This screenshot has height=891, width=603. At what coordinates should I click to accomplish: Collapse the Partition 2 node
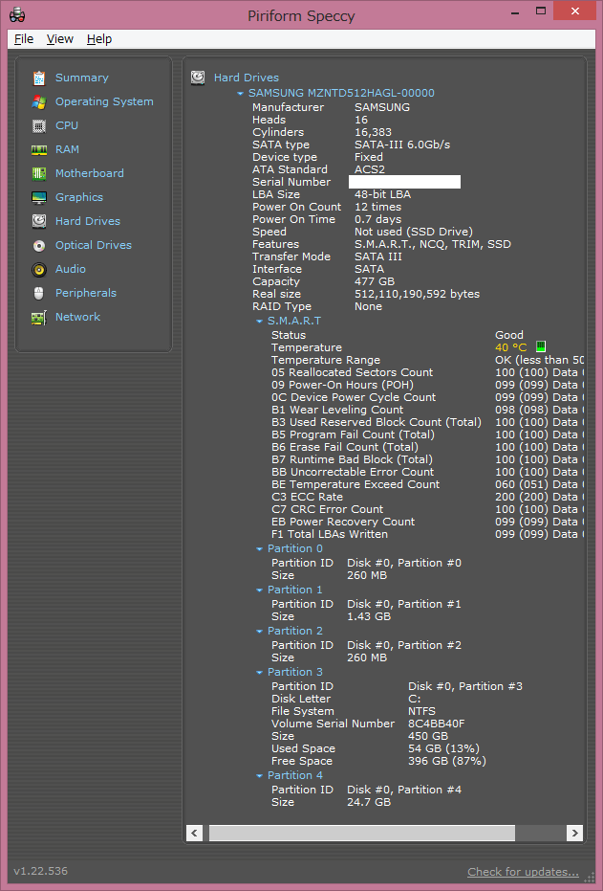259,632
